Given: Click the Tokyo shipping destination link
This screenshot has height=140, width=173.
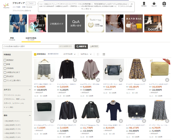Looking at the screenshot, I should pyautogui.click(x=53, y=54).
